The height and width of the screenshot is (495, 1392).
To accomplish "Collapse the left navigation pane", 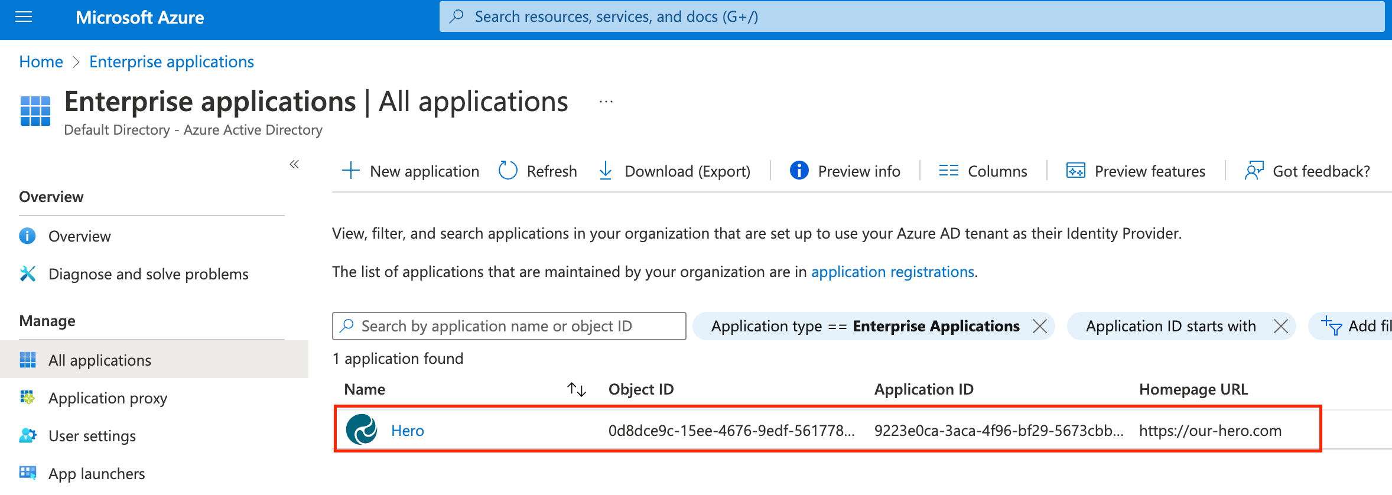I will click(294, 164).
